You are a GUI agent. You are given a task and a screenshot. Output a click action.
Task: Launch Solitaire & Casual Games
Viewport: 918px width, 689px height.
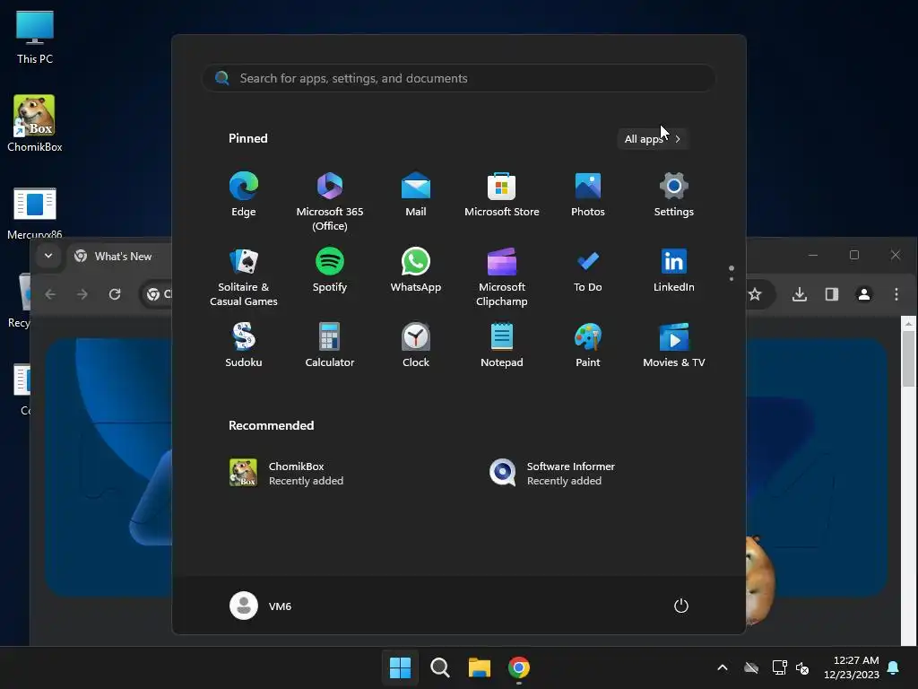244,277
